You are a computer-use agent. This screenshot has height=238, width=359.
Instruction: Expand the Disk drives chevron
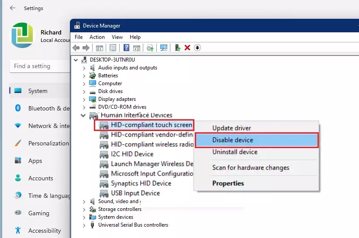(x=84, y=92)
